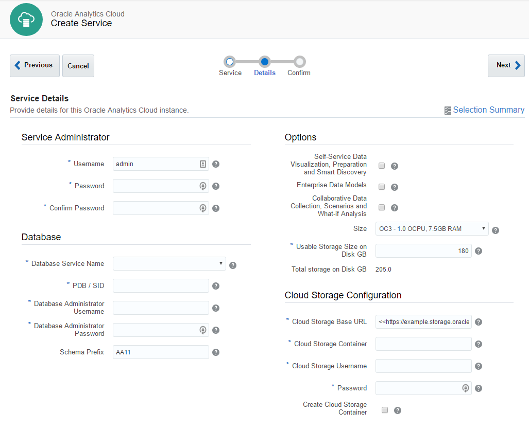Enable Self-Service Data Visualization checkbox
Viewport: 529px width, 430px height.
click(382, 166)
